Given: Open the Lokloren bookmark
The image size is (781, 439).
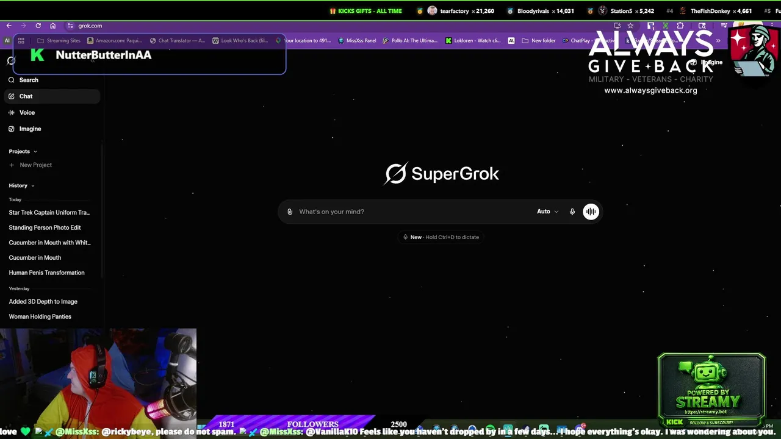Looking at the screenshot, I should (473, 41).
